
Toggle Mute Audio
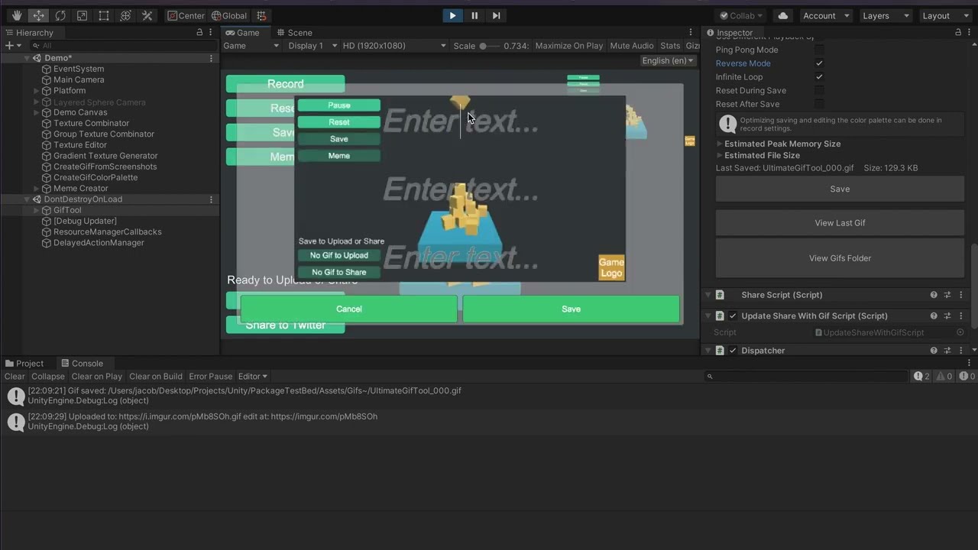(632, 46)
